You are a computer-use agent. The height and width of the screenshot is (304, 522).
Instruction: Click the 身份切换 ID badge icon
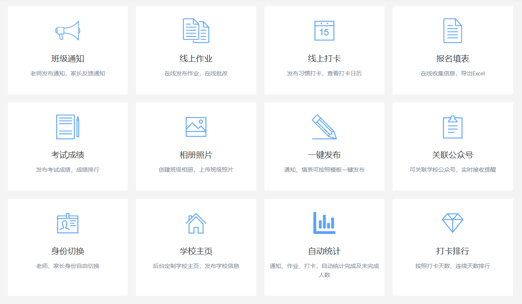68,223
